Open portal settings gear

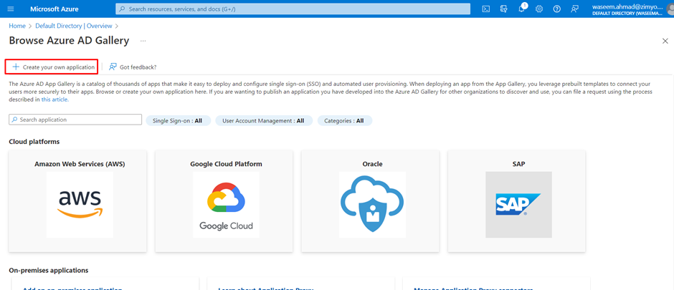(x=539, y=9)
